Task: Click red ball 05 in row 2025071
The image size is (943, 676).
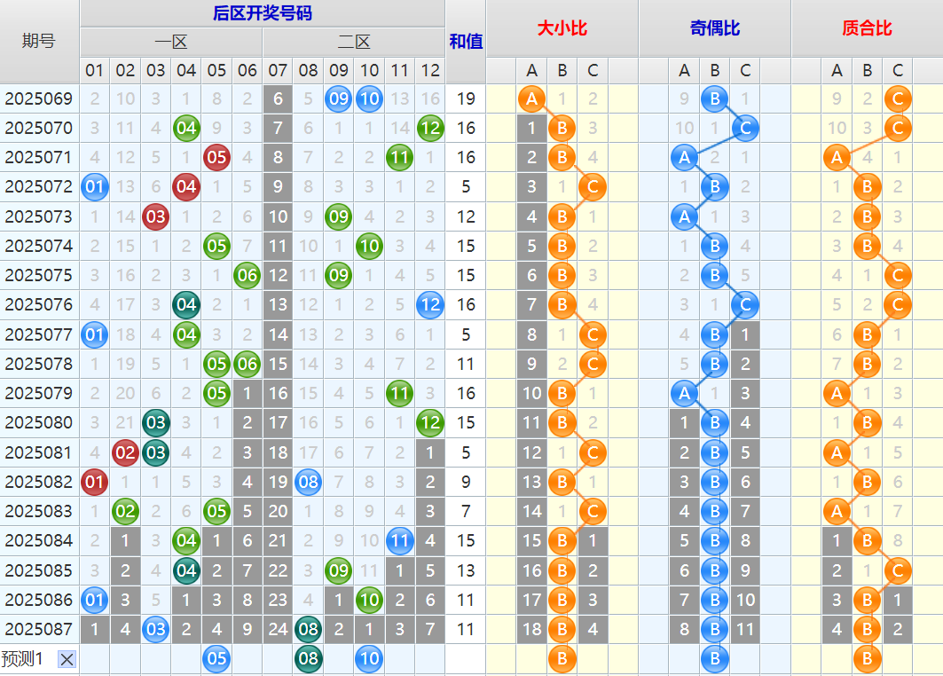Action: [x=216, y=158]
